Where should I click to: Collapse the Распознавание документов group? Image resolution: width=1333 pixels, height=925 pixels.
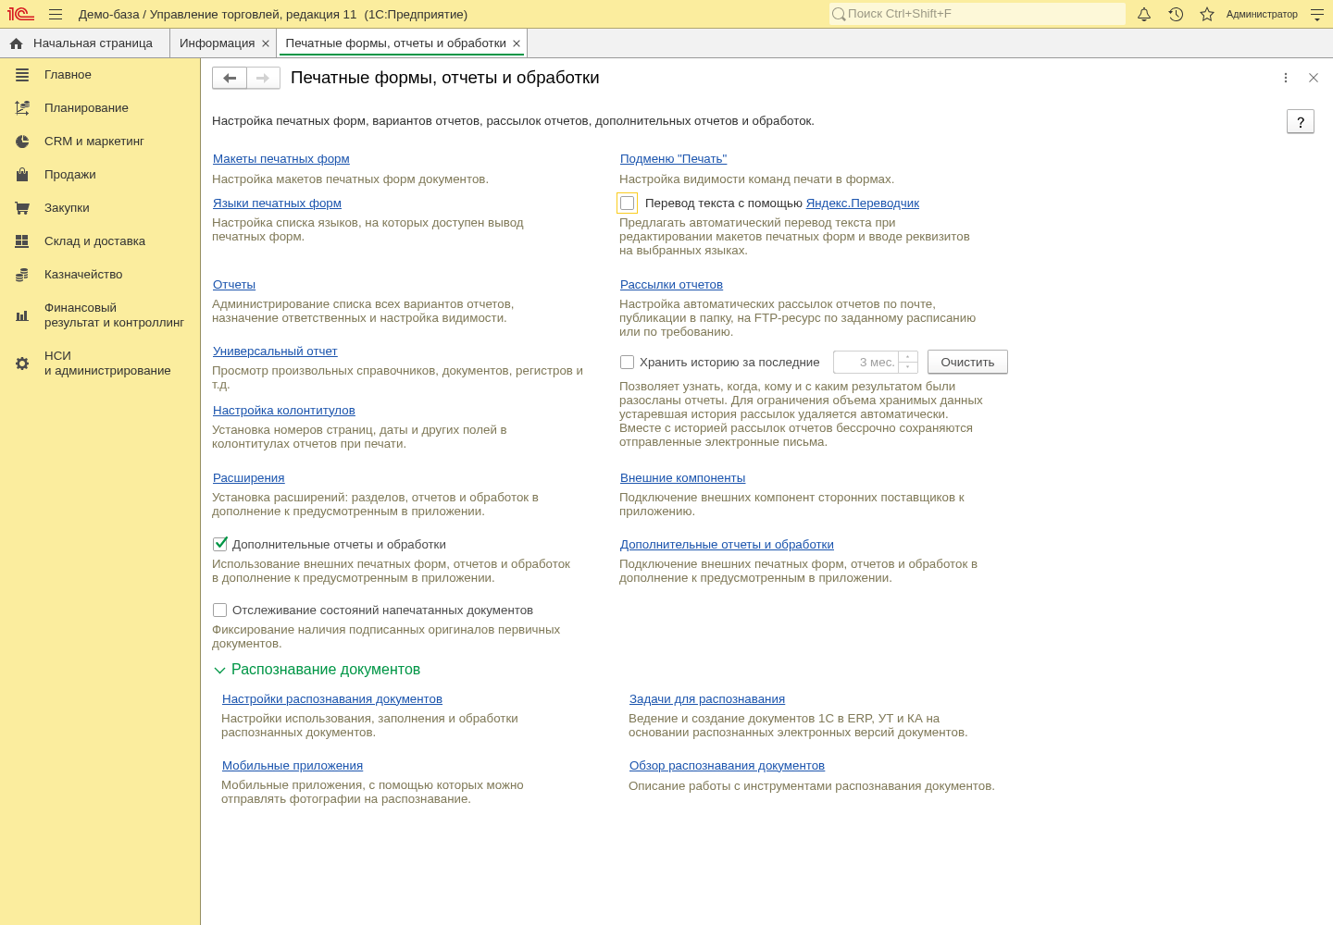coord(317,670)
